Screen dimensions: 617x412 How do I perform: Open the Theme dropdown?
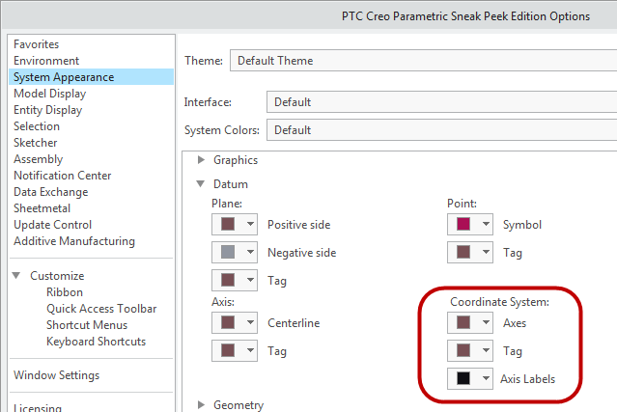[422, 61]
